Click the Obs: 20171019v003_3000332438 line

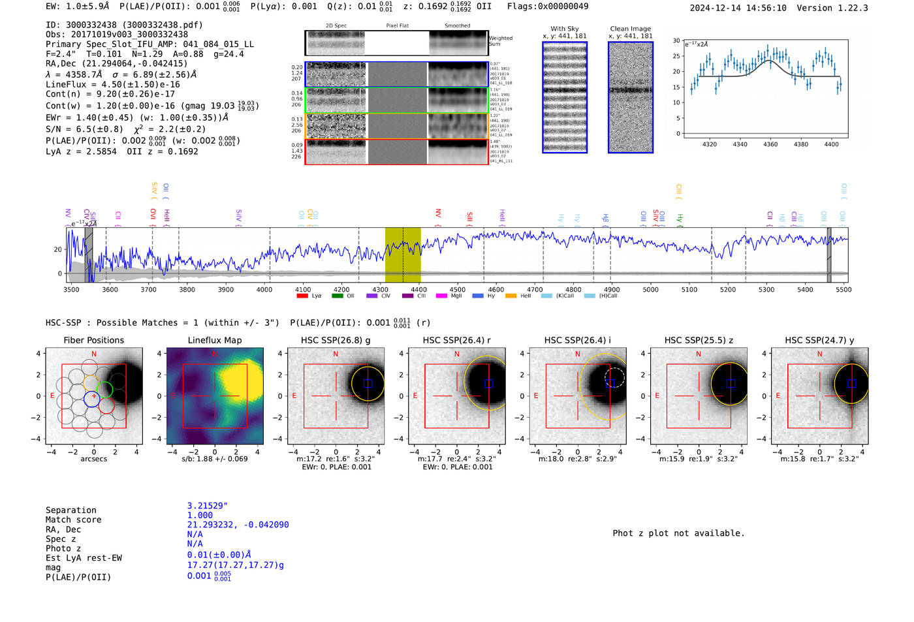point(117,35)
